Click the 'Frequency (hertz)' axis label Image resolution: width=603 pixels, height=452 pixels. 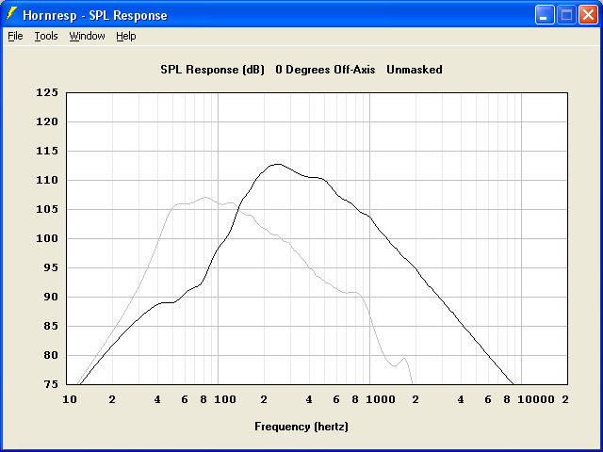pyautogui.click(x=301, y=427)
